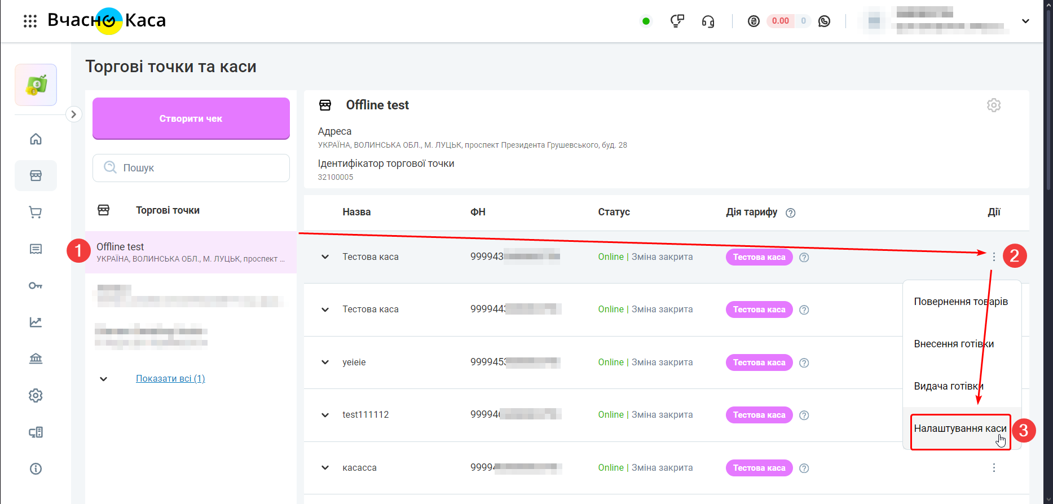Viewport: 1053px width, 504px height.
Task: Click help icon in test111112 row
Action: pyautogui.click(x=804, y=415)
